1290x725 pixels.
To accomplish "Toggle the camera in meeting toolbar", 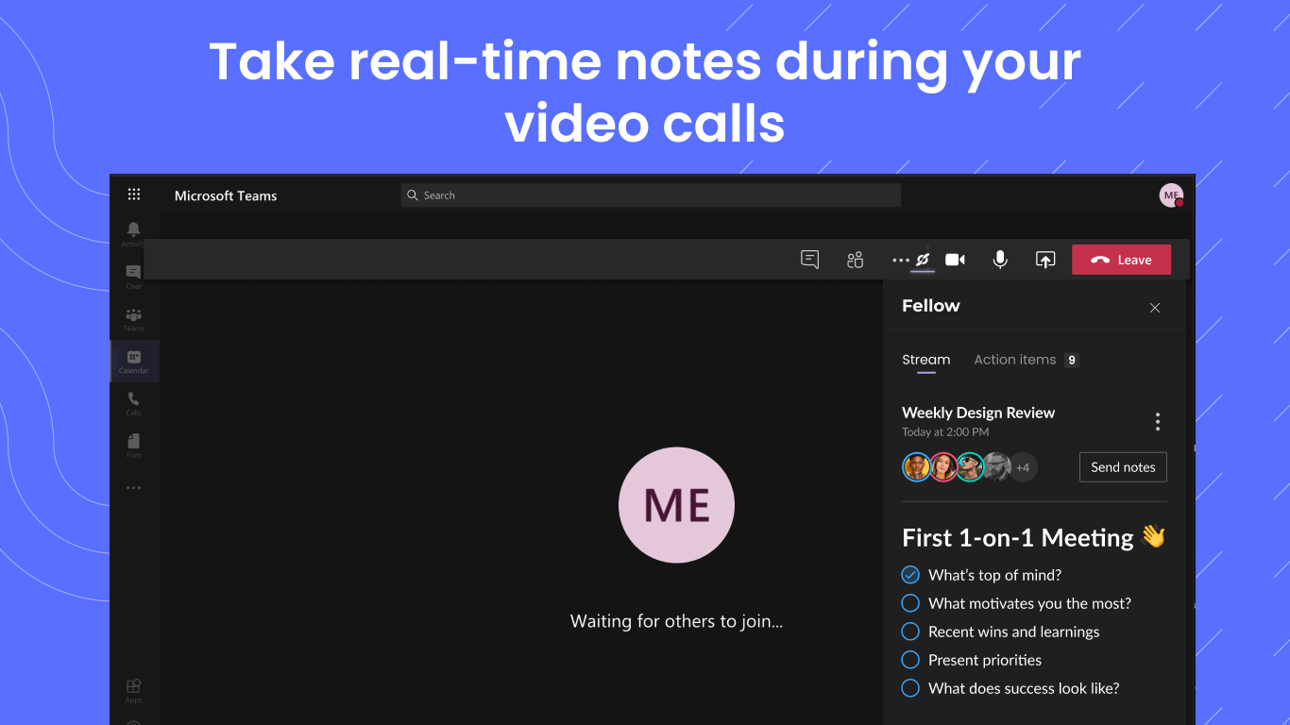I will click(955, 260).
